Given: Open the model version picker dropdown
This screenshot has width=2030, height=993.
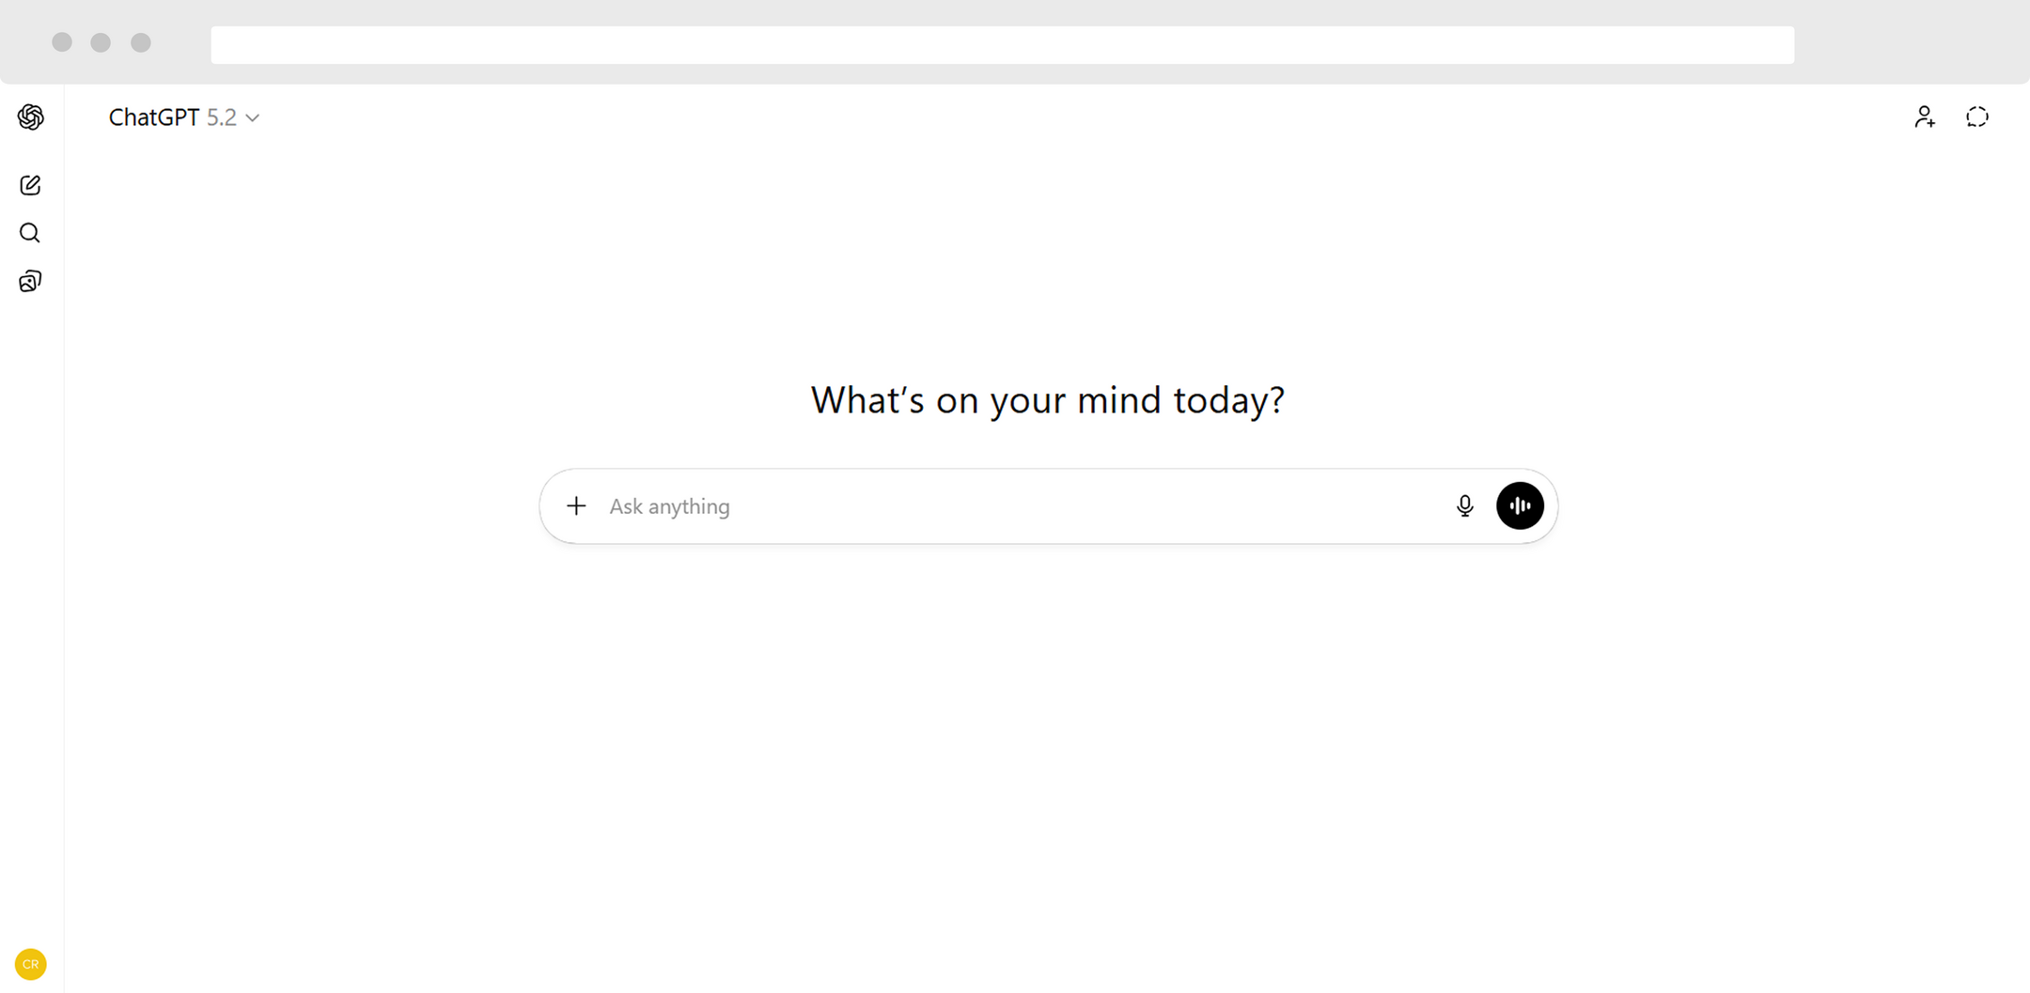Looking at the screenshot, I should point(184,116).
